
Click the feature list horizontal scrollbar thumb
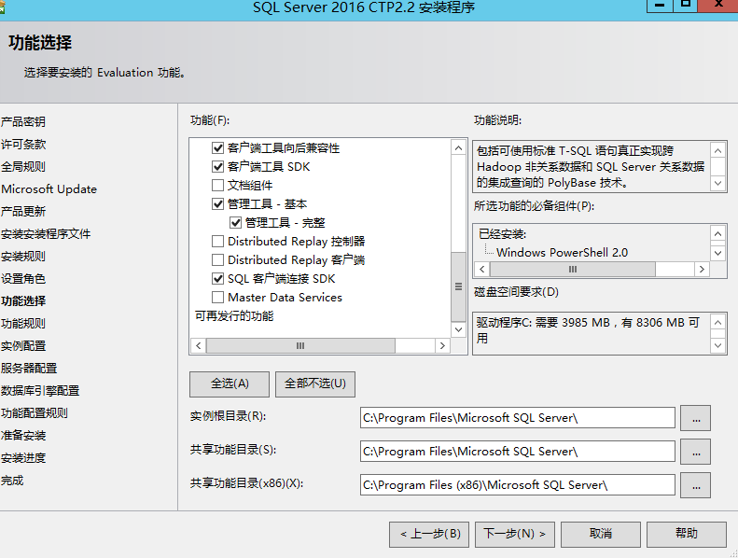tap(300, 345)
